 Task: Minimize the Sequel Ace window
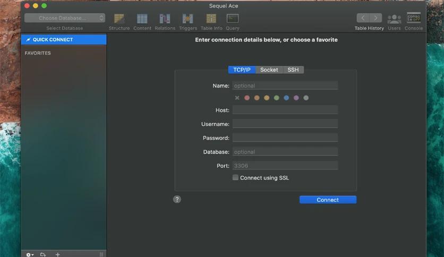[x=36, y=6]
